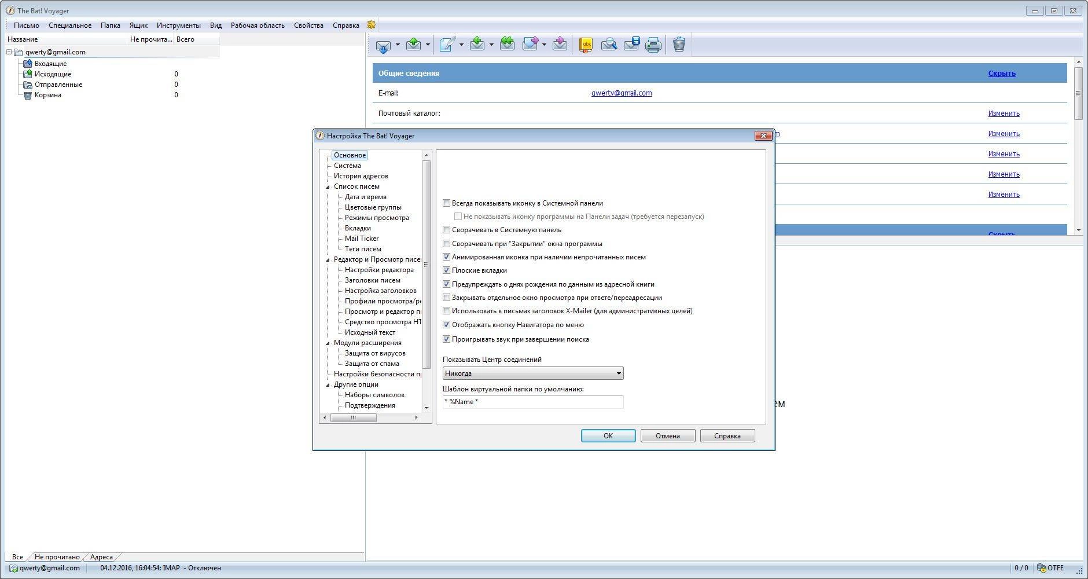Uncheck Анимированная иконка при наличии непрочитанных

(446, 257)
